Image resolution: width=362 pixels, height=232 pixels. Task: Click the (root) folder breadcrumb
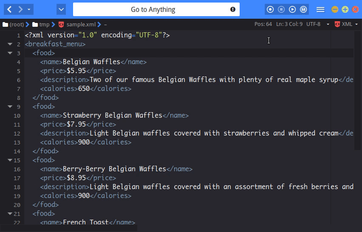point(14,24)
